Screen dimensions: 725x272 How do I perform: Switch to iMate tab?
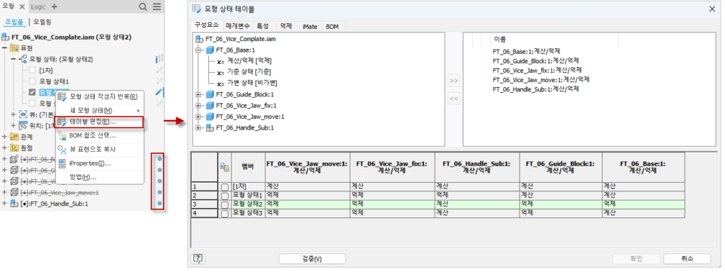click(310, 26)
